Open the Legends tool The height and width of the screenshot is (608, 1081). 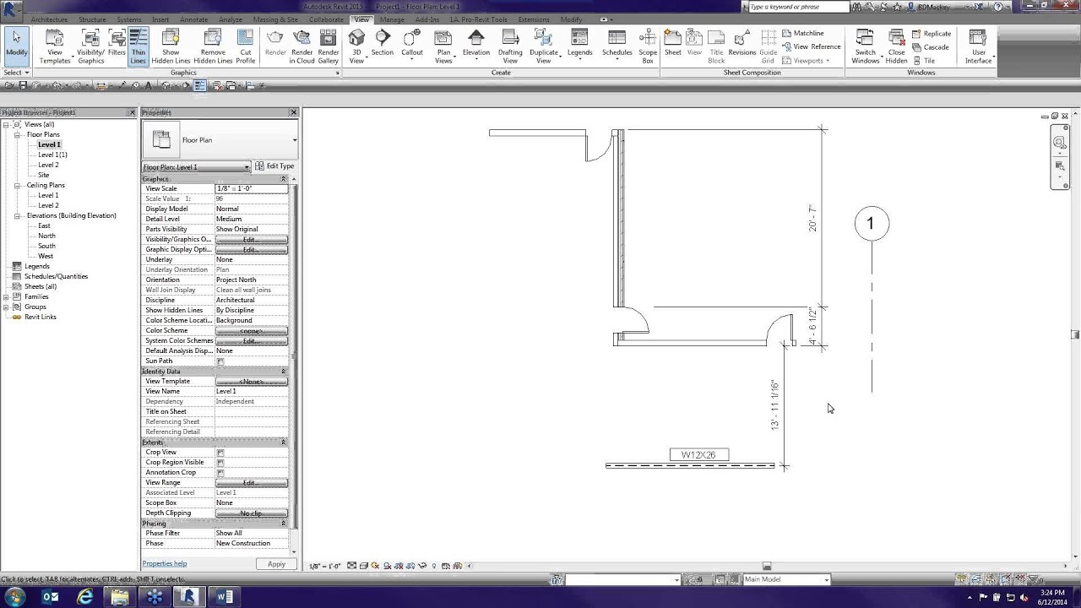pos(579,46)
